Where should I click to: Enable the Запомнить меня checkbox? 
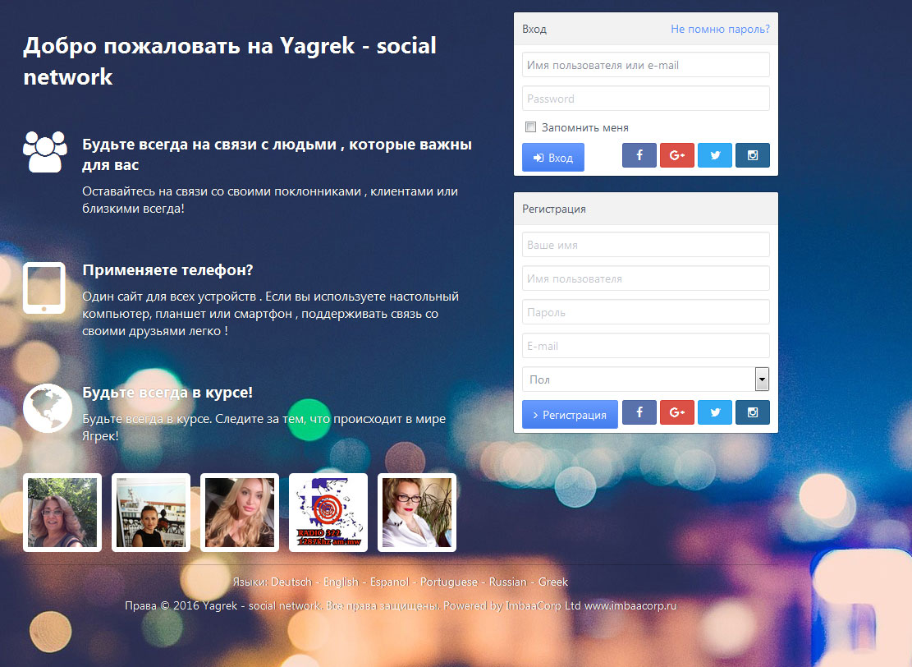(530, 127)
